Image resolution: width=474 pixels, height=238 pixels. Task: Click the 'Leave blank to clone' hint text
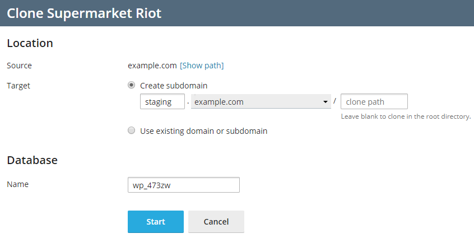coord(406,117)
